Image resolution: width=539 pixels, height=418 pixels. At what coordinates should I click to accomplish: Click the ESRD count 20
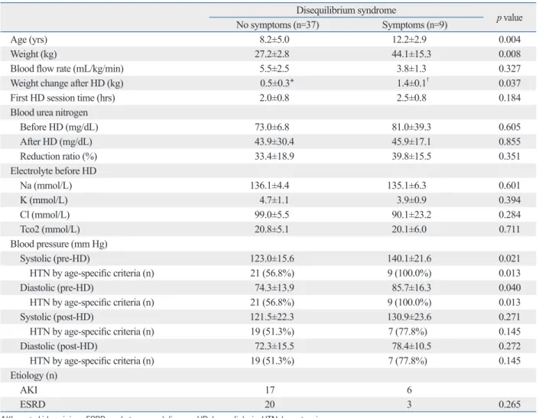pos(270,404)
